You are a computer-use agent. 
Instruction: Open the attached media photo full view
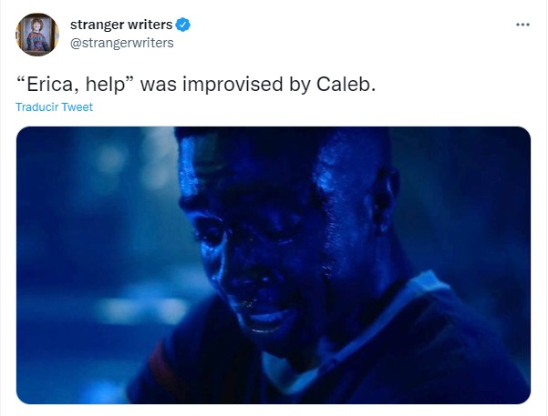click(274, 265)
